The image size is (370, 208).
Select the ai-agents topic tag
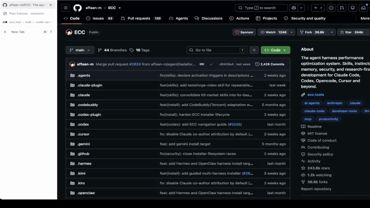point(312,103)
